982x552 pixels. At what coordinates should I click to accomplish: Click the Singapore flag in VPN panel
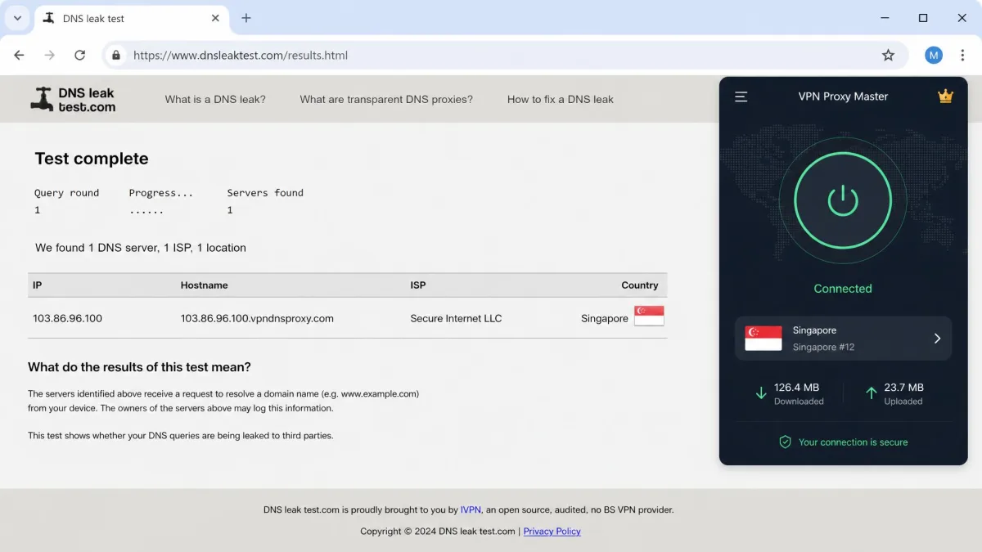pyautogui.click(x=763, y=339)
